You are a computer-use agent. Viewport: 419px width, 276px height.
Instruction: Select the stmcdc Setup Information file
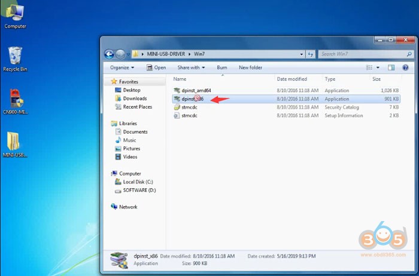coord(286,115)
